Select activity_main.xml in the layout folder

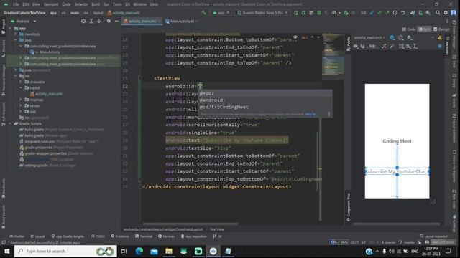pyautogui.click(x=49, y=94)
